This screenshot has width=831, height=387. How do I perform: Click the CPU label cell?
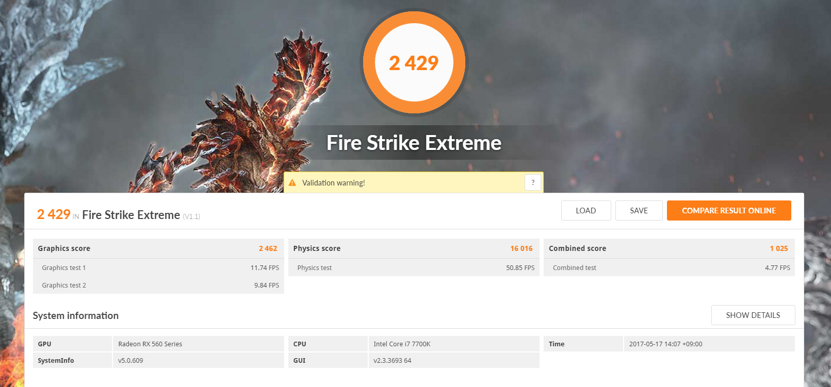click(328, 344)
